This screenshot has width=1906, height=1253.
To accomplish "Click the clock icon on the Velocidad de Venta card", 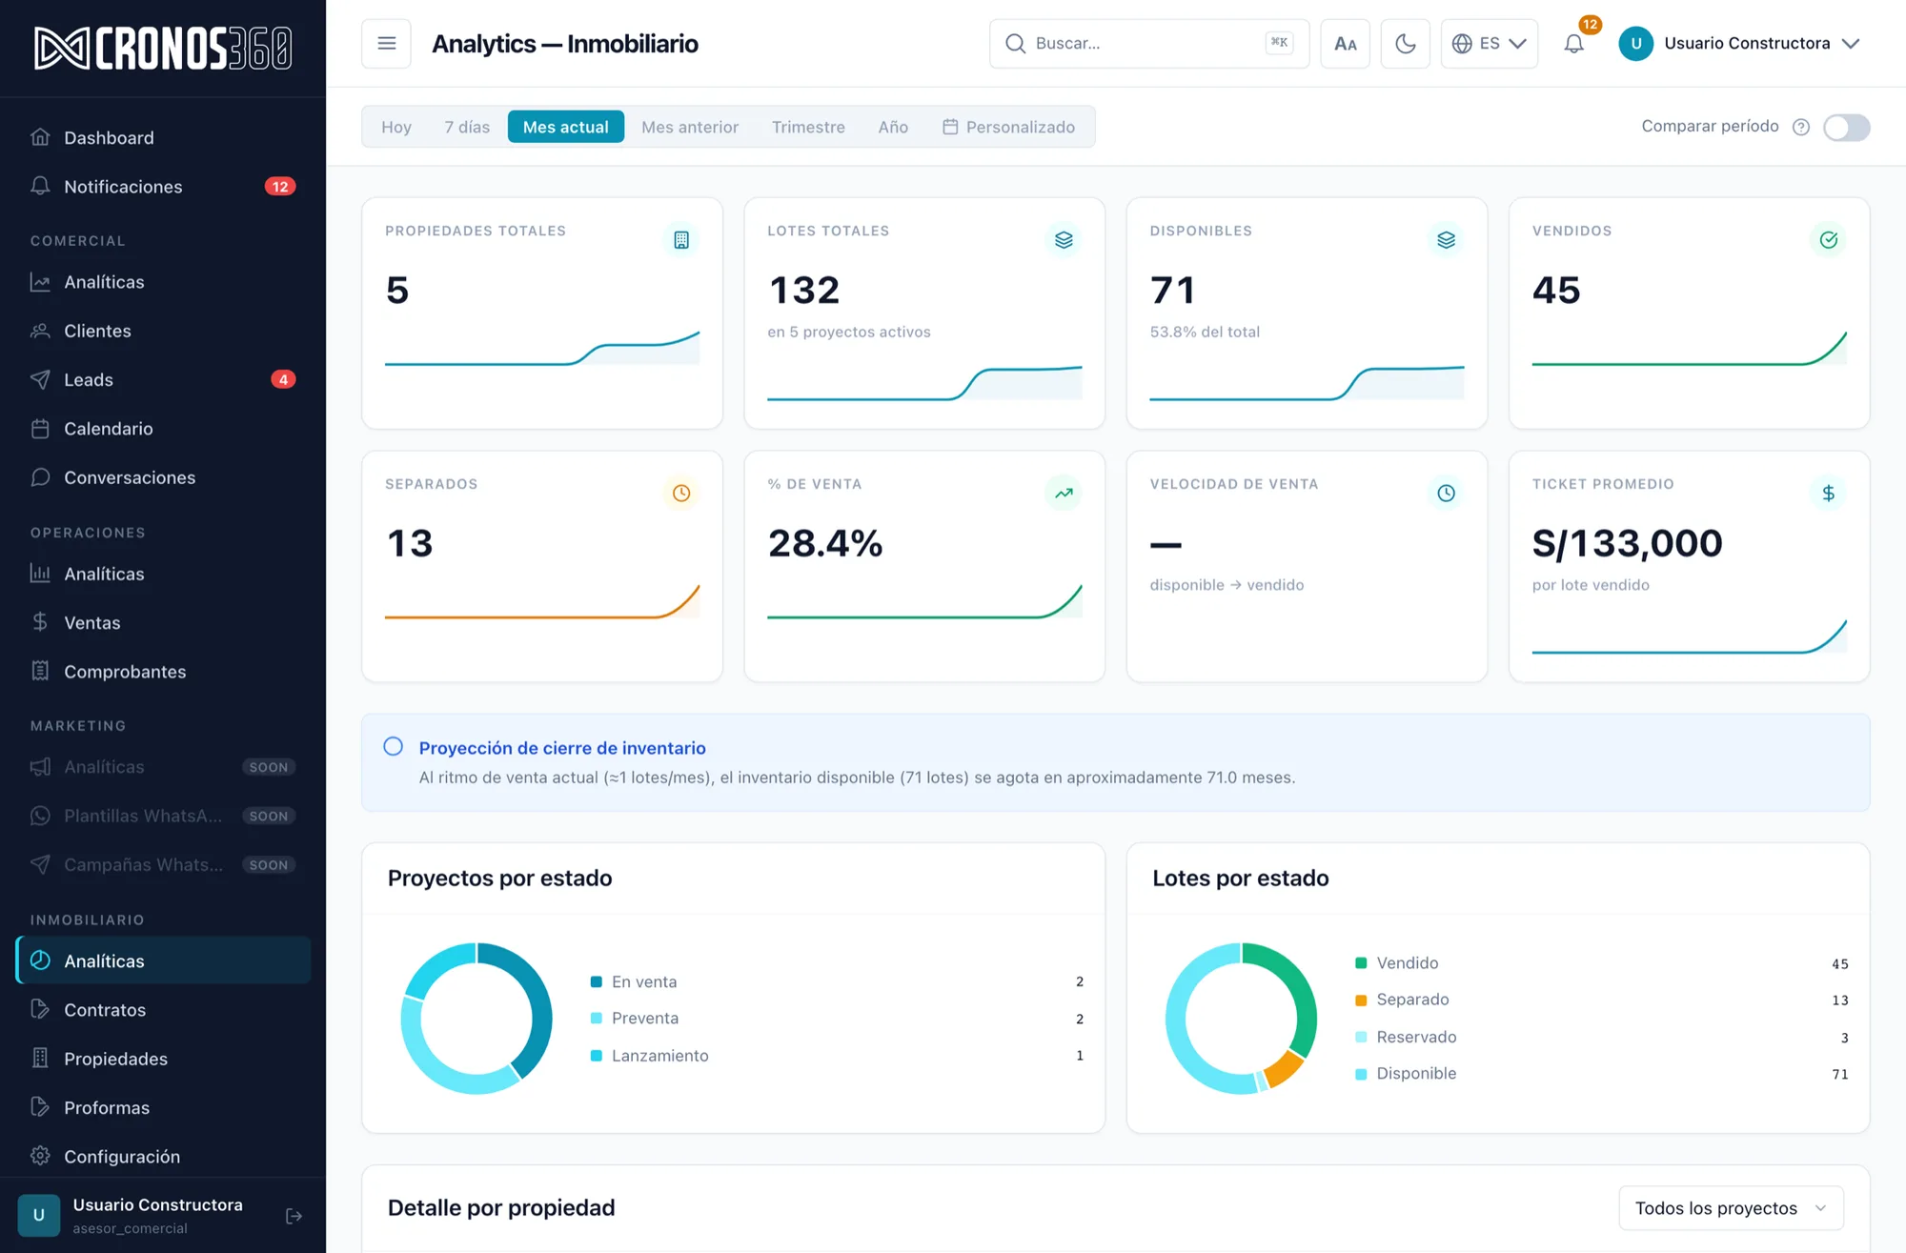I will pos(1446,493).
